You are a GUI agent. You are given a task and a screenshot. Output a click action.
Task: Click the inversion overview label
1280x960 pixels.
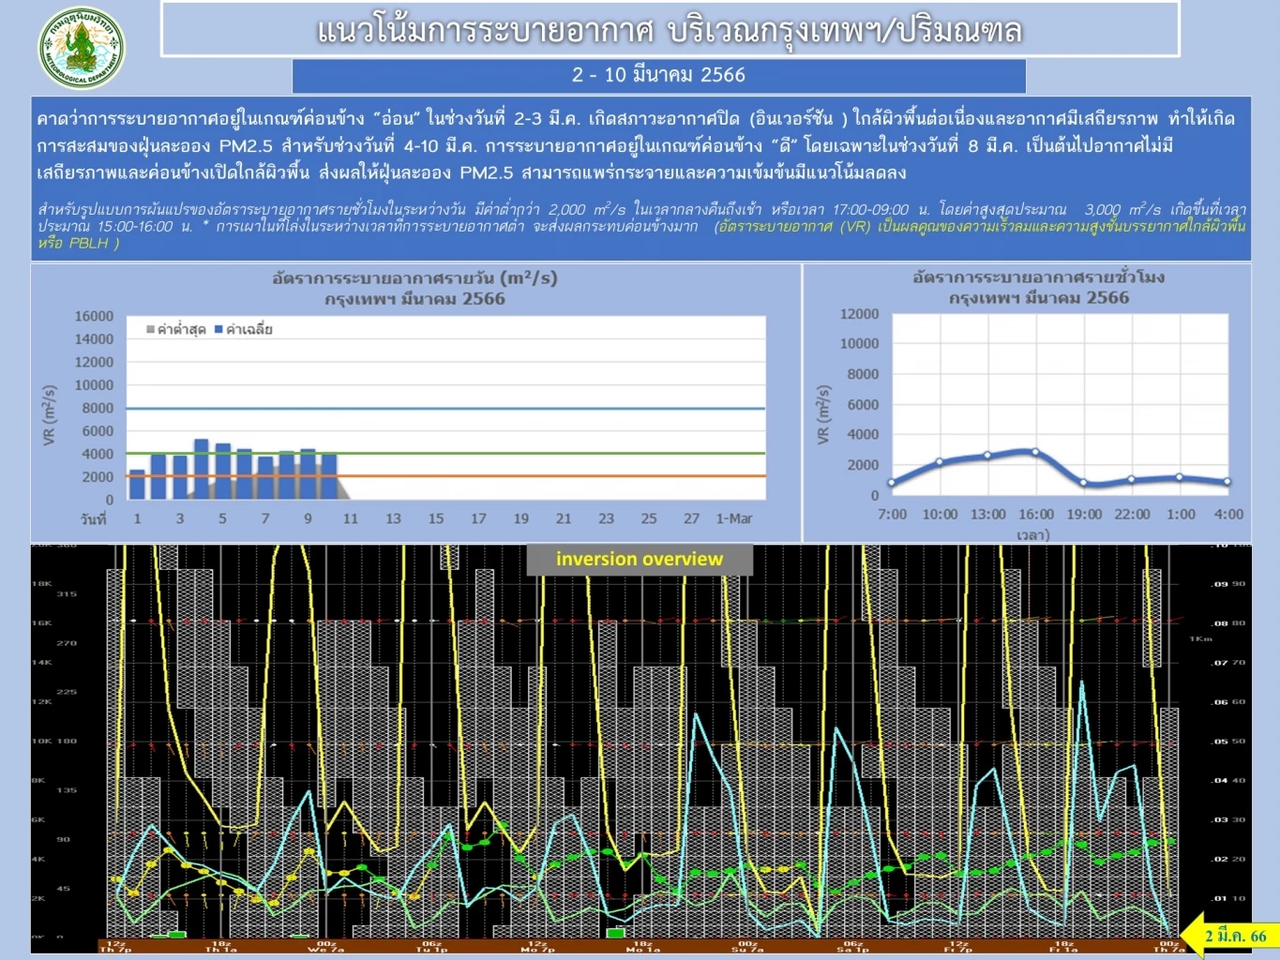[640, 560]
